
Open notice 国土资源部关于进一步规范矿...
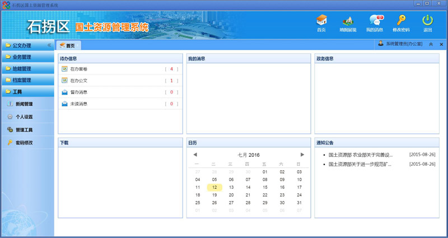360,164
